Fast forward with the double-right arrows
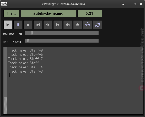 pos(58,25)
